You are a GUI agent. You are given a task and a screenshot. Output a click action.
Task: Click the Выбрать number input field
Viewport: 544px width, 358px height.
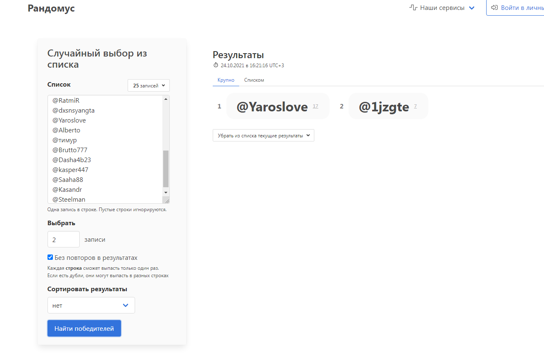tap(63, 239)
